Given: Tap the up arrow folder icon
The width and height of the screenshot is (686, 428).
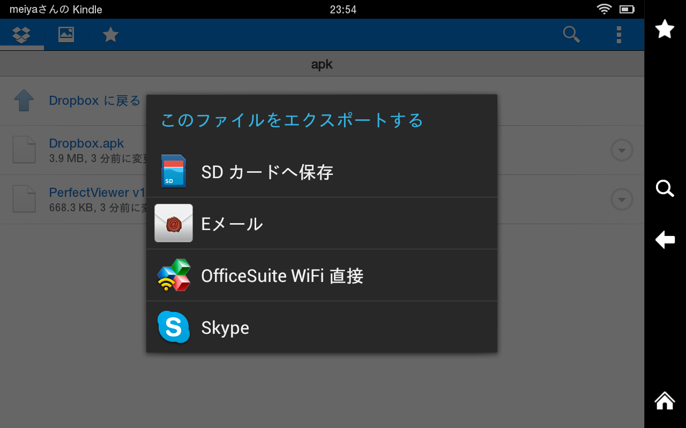Looking at the screenshot, I should pyautogui.click(x=24, y=100).
